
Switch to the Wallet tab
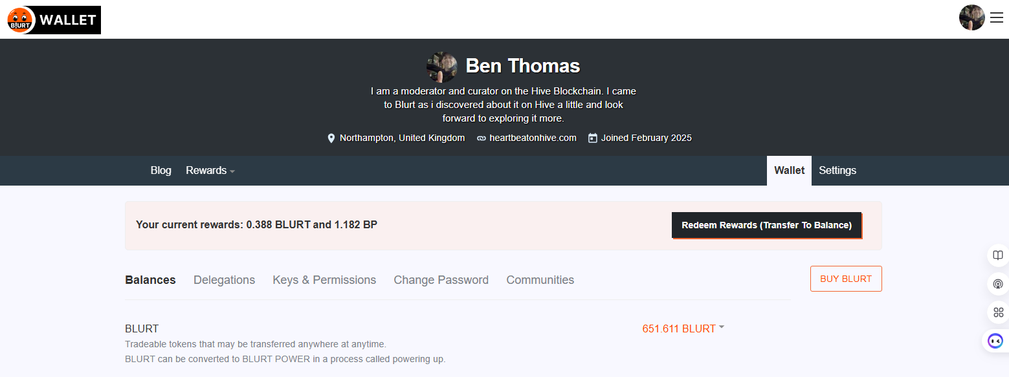(789, 171)
